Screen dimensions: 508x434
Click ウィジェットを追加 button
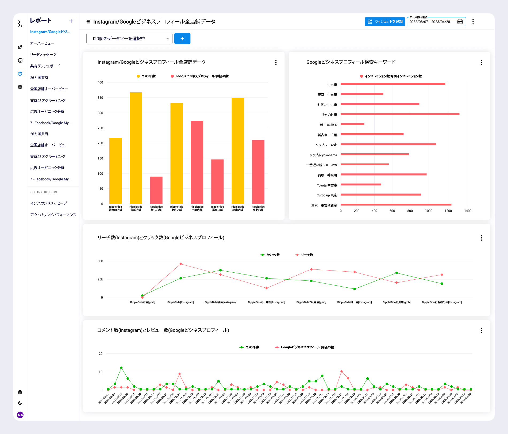(385, 22)
